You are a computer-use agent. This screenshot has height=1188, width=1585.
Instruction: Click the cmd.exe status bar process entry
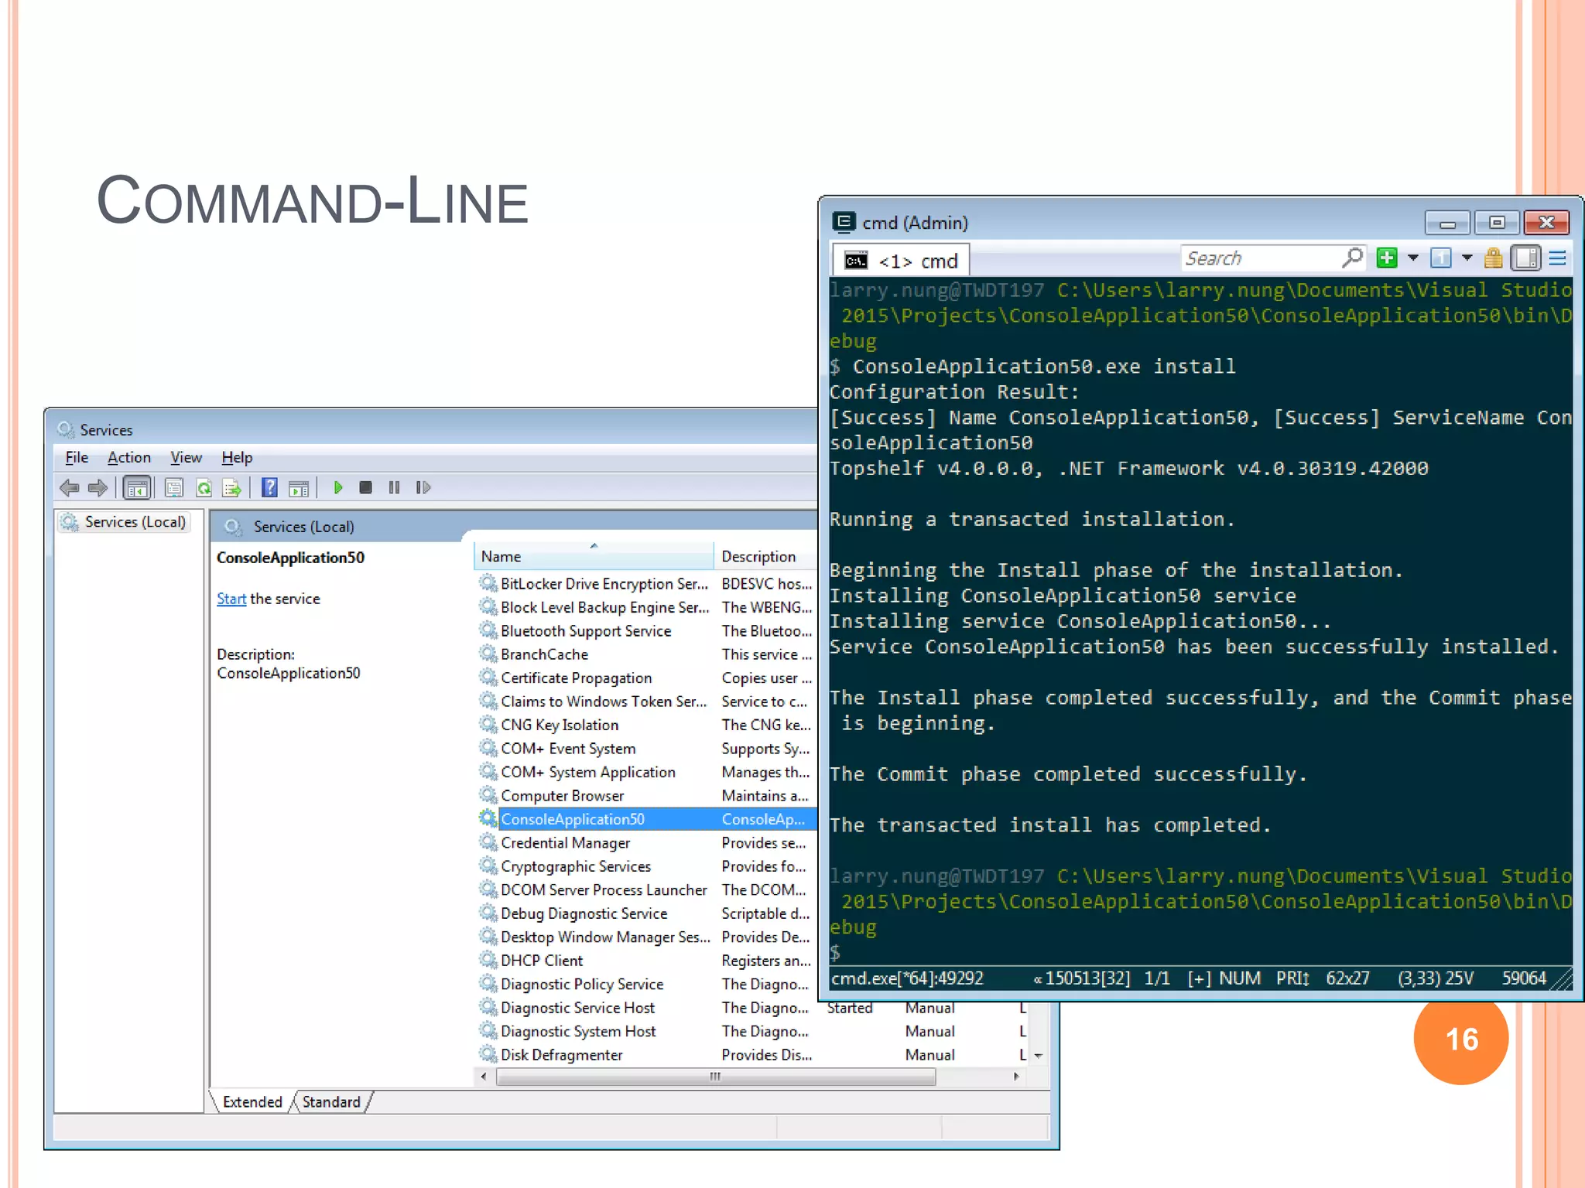click(907, 979)
